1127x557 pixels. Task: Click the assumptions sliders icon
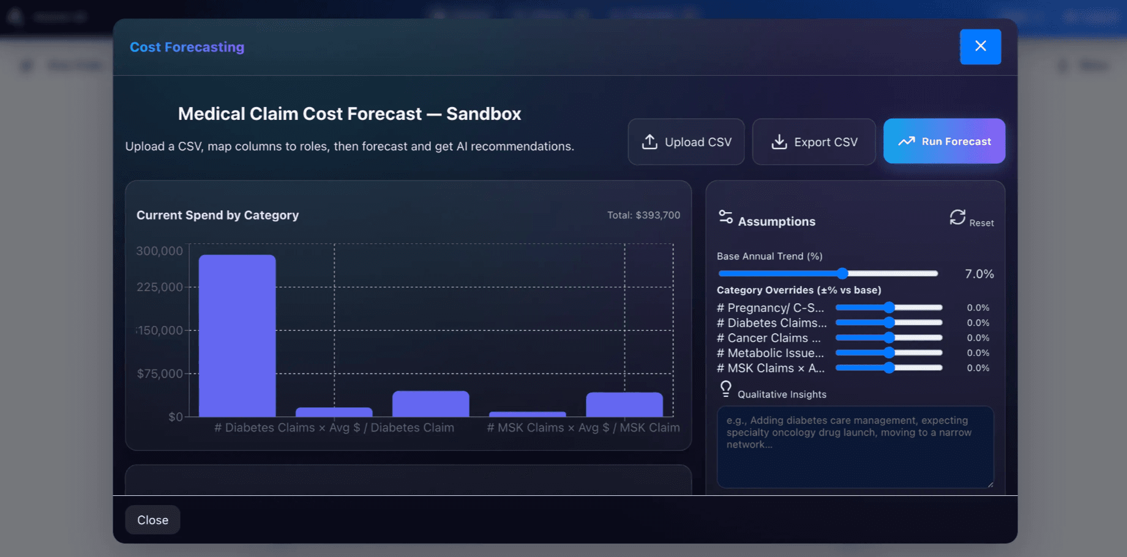click(725, 218)
